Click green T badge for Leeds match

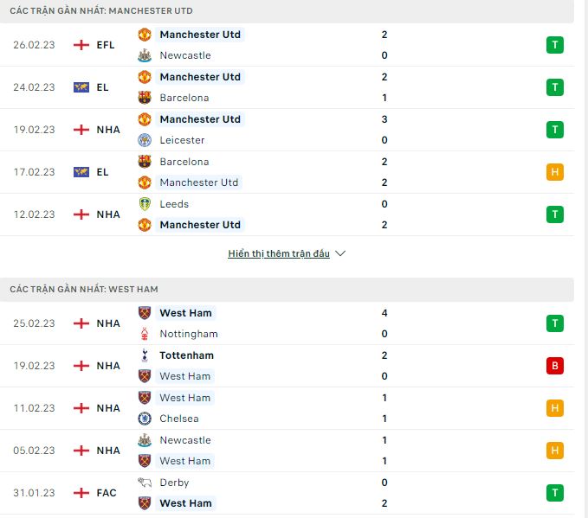coord(554,214)
